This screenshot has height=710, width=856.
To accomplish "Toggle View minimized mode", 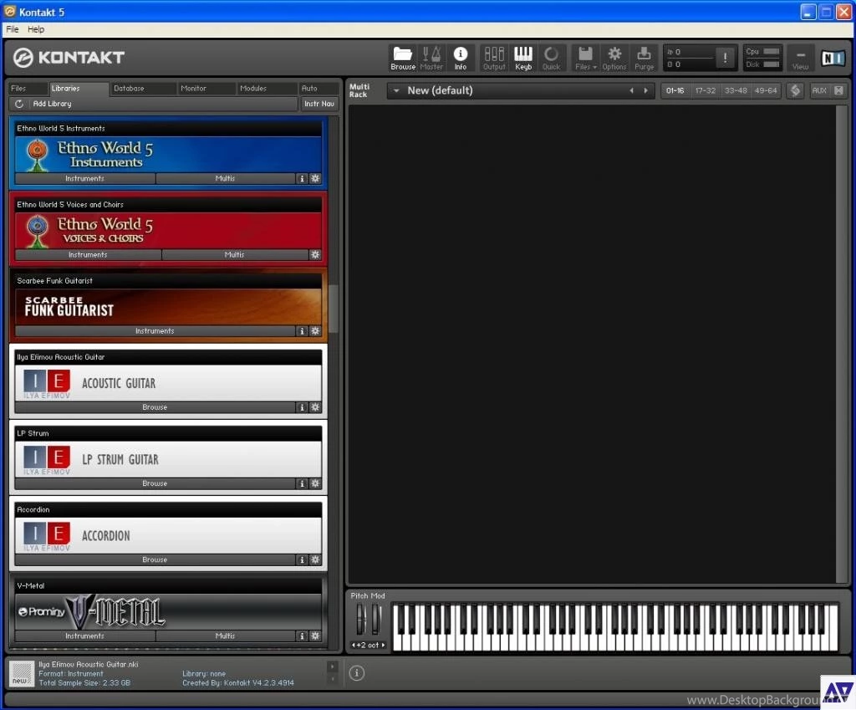I will (800, 58).
